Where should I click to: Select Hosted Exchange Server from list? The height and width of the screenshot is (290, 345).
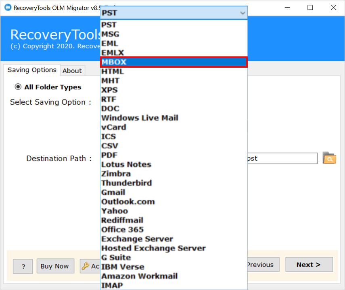coord(174,248)
